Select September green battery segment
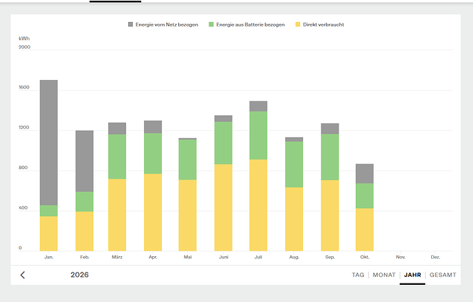 click(330, 157)
